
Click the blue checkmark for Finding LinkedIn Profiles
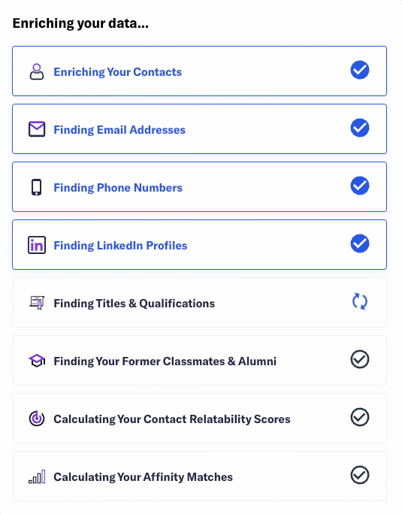(360, 243)
